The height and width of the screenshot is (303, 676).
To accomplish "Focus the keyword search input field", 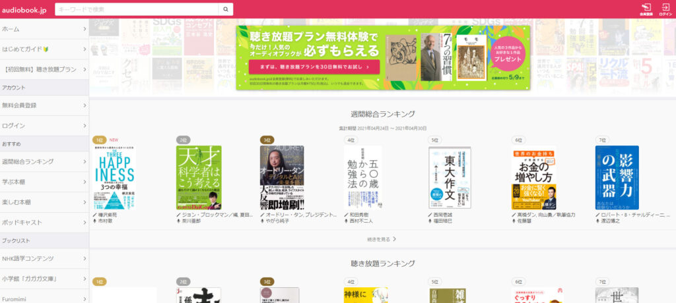I will click(137, 9).
